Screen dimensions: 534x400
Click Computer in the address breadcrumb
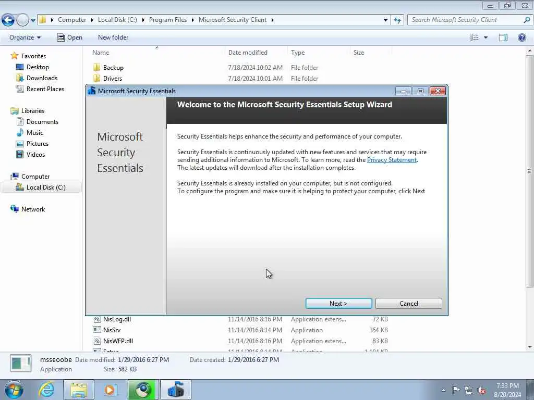(72, 20)
